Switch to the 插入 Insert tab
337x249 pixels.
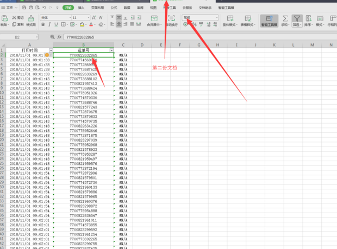(x=81, y=8)
